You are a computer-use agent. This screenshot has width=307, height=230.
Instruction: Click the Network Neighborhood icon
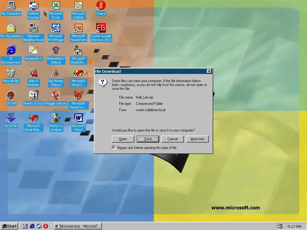(34, 32)
